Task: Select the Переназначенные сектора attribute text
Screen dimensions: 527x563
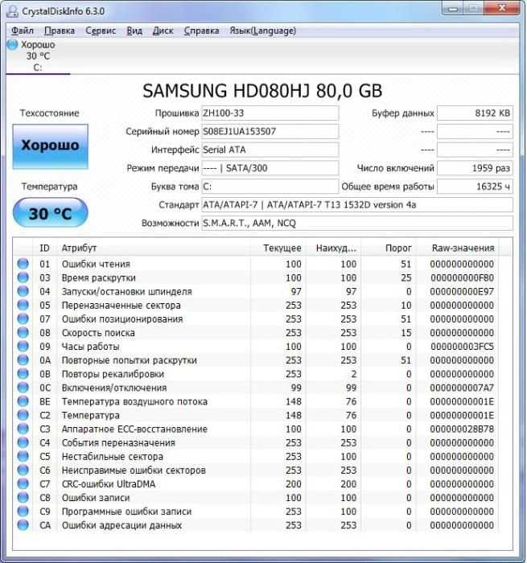Action: [x=121, y=306]
